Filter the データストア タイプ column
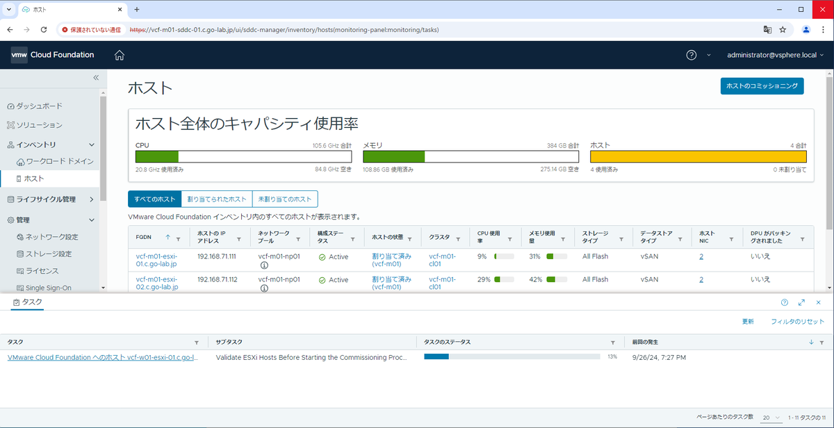This screenshot has width=834, height=428. click(x=680, y=238)
